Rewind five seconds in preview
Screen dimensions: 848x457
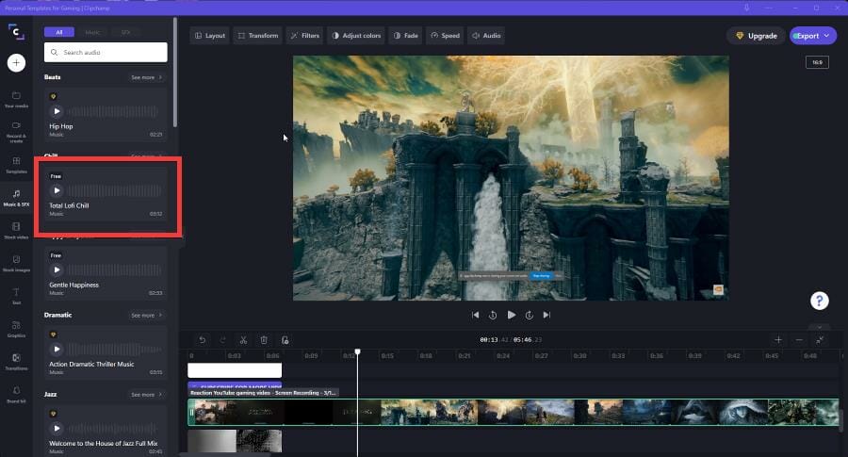click(493, 315)
